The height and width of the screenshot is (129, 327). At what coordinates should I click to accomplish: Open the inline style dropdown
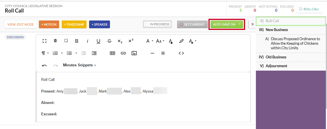[192, 41]
